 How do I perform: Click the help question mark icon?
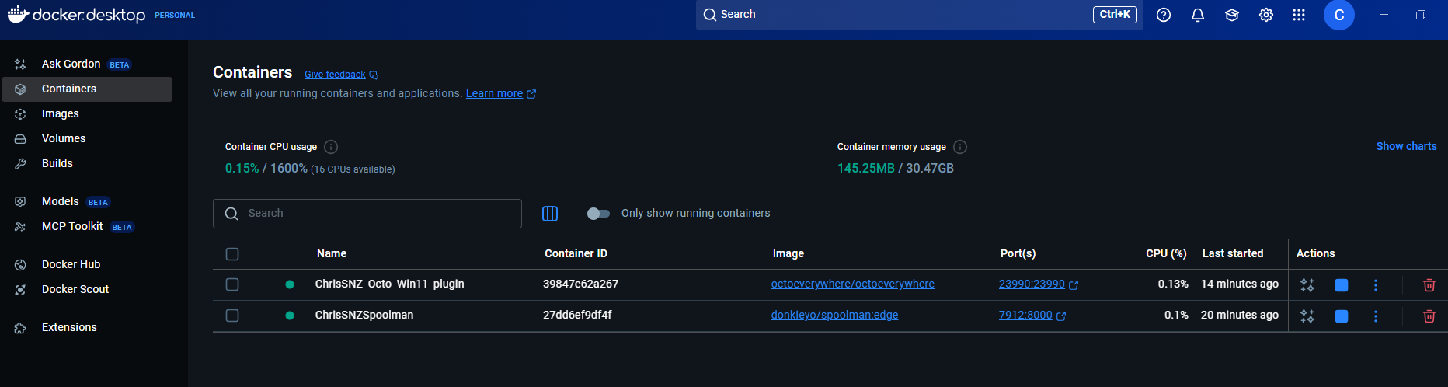pos(1163,15)
